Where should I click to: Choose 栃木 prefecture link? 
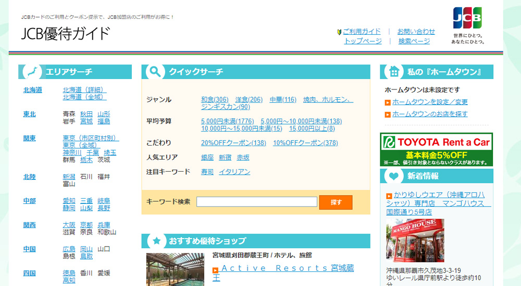pyautogui.click(x=86, y=160)
